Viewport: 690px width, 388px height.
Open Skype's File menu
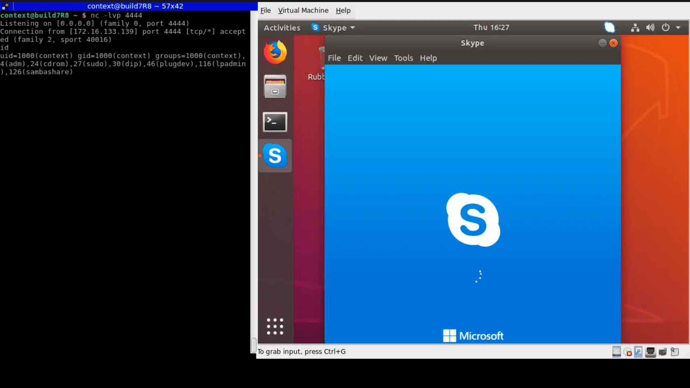point(334,58)
